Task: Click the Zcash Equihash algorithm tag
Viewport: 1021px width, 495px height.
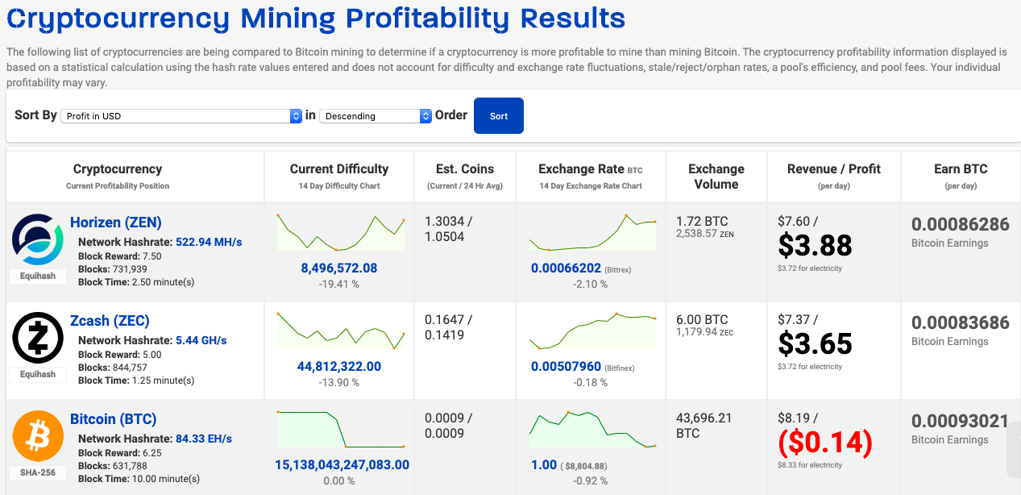Action: [x=38, y=374]
